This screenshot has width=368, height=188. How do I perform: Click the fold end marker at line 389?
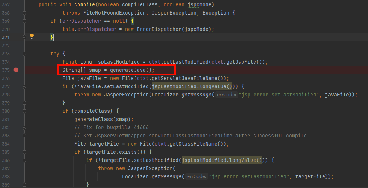[x=25, y=185]
